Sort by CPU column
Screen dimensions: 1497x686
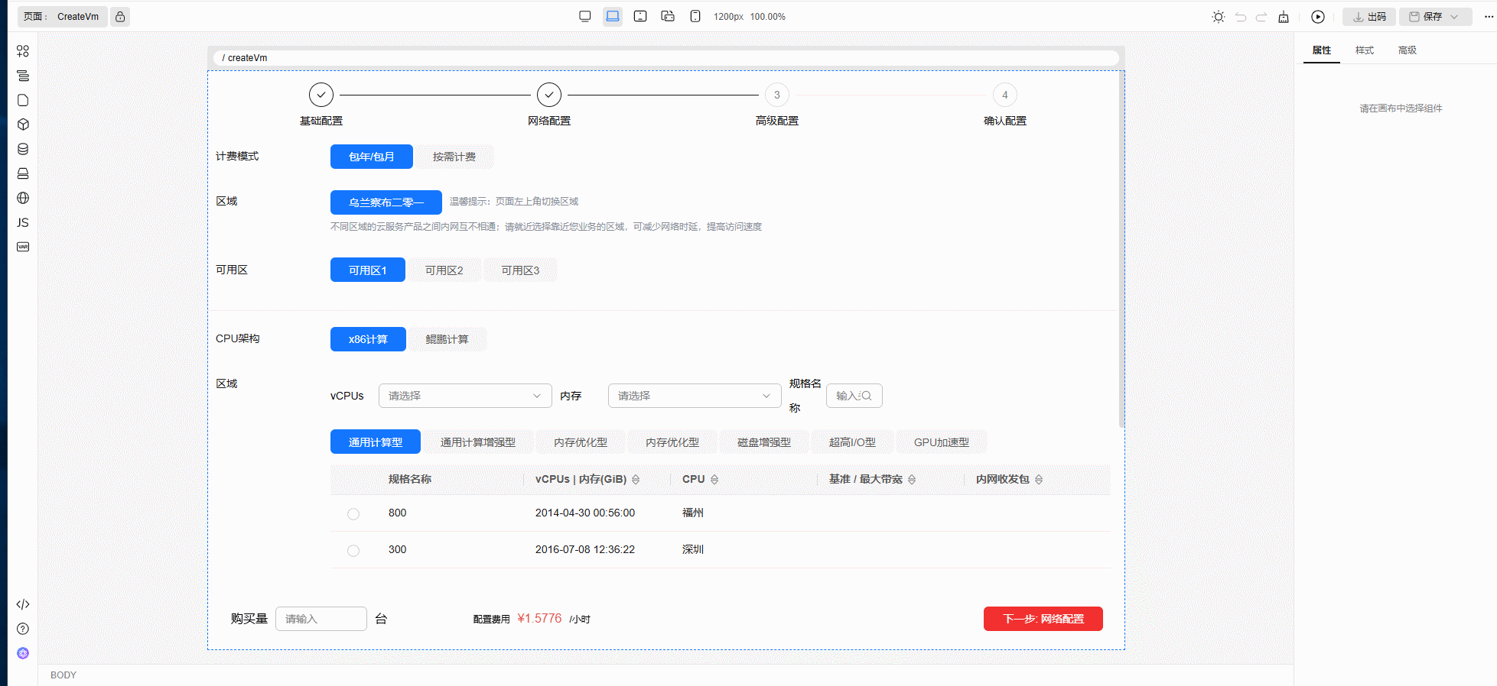point(714,480)
